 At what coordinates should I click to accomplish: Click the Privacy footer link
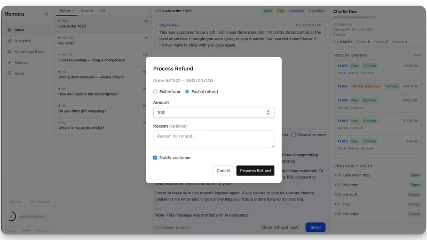pyautogui.click(x=10, y=230)
